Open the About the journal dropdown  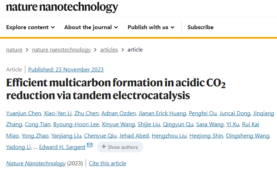point(91,27)
